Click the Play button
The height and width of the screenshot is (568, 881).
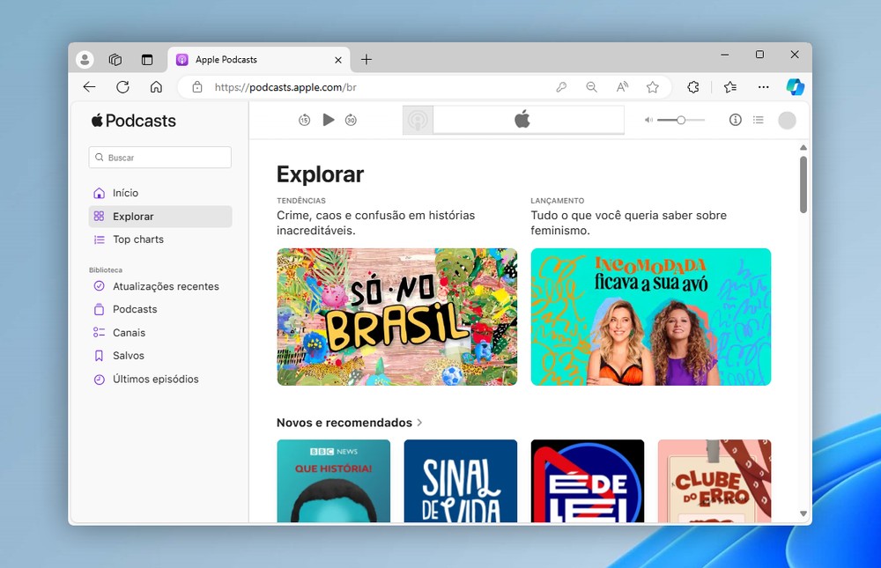[329, 120]
